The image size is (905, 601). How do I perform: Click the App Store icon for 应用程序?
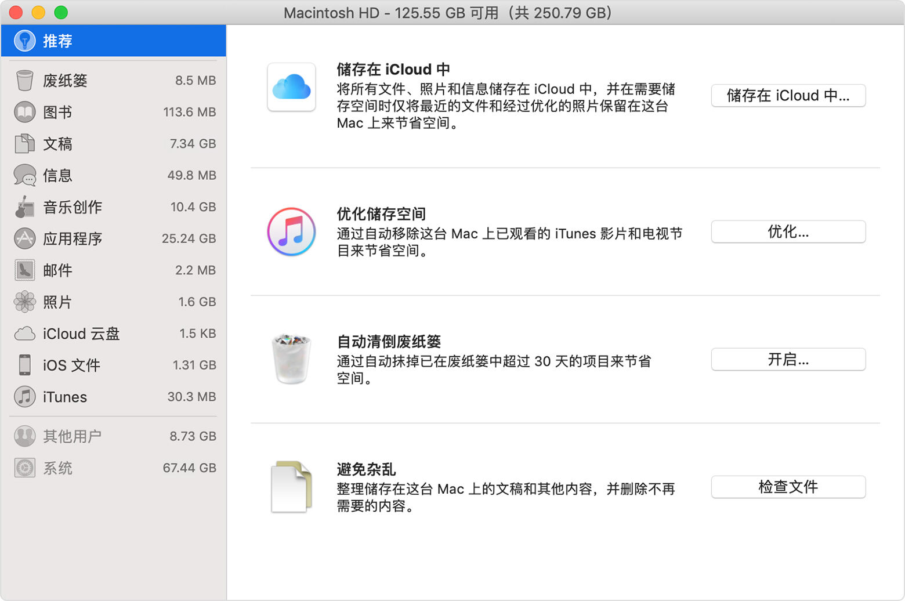click(24, 238)
